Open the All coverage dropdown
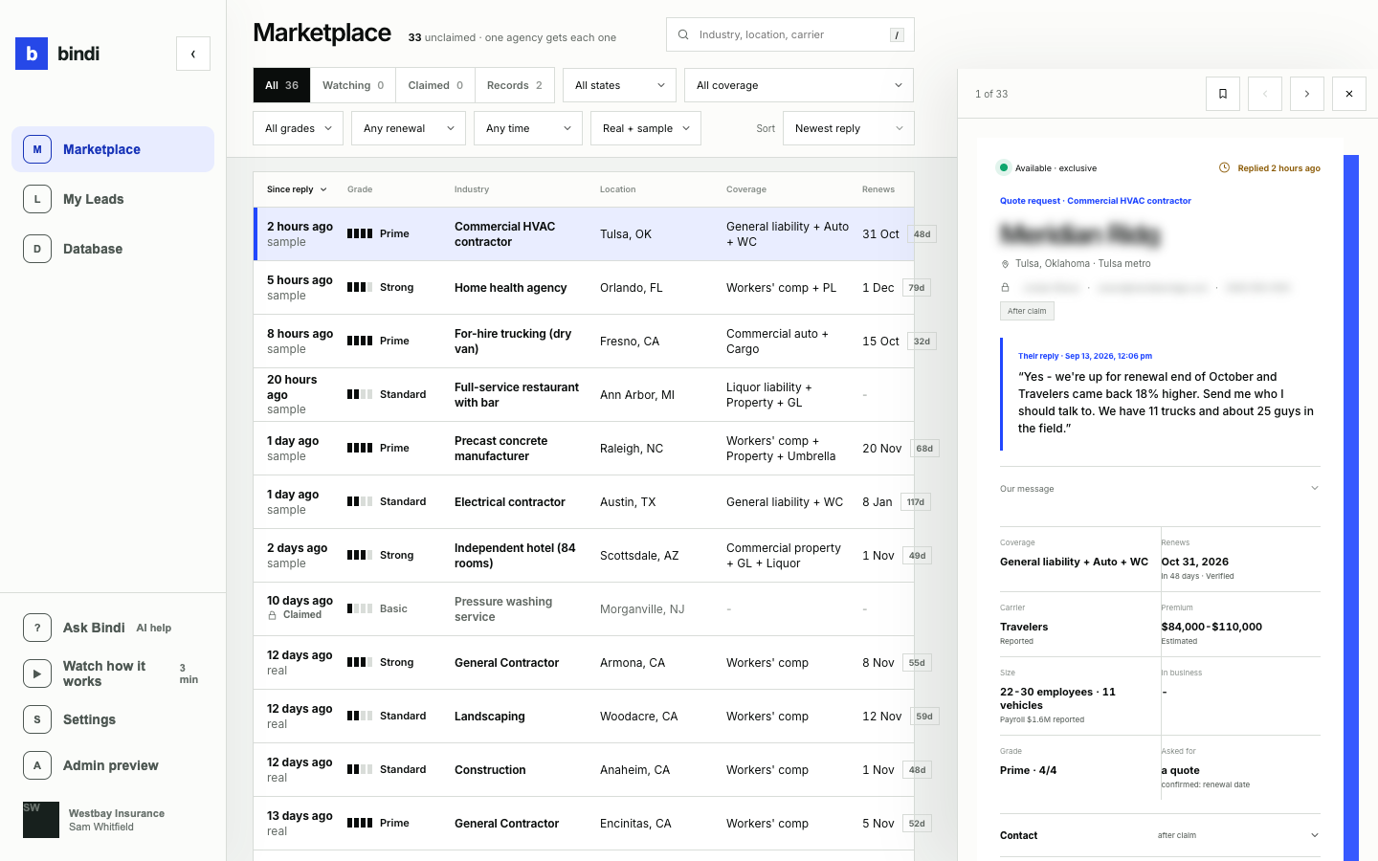1378x861 pixels. (x=799, y=85)
